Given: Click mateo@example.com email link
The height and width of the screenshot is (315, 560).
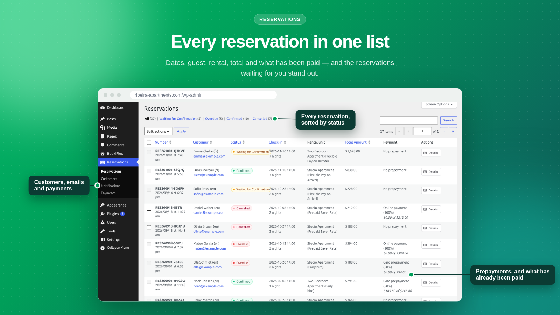Looking at the screenshot, I should [x=210, y=248].
